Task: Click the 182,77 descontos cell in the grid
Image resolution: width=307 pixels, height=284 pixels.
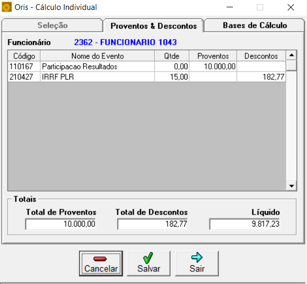Action: point(261,77)
